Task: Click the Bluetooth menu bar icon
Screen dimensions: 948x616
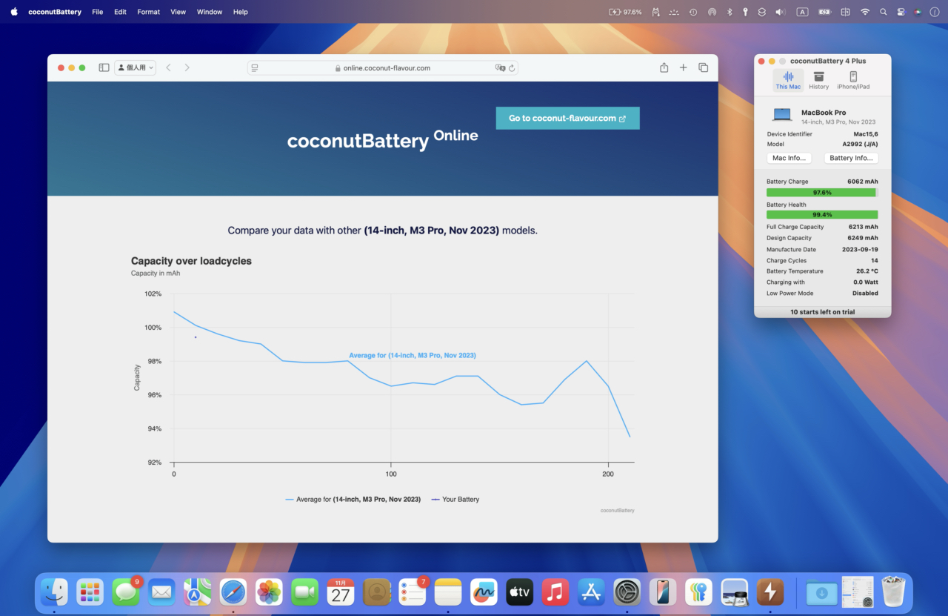Action: click(x=729, y=12)
